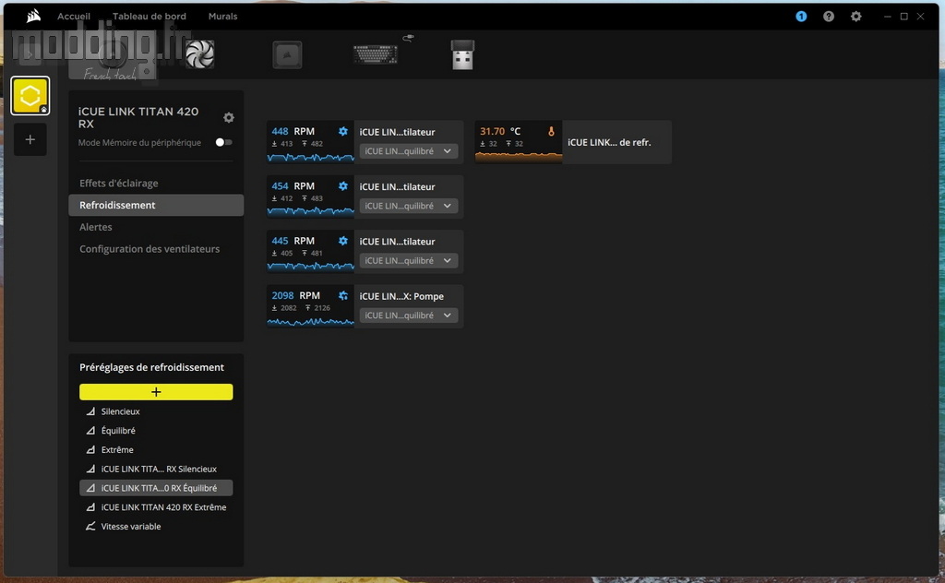Screen dimensions: 945x583
Task: Toggle Mode Mémoire du périphérique switch
Action: (223, 142)
